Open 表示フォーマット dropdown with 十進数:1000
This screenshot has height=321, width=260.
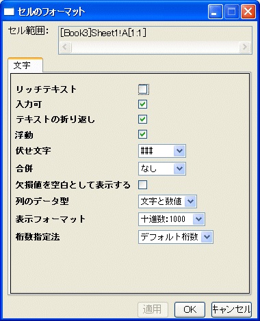pos(172,219)
